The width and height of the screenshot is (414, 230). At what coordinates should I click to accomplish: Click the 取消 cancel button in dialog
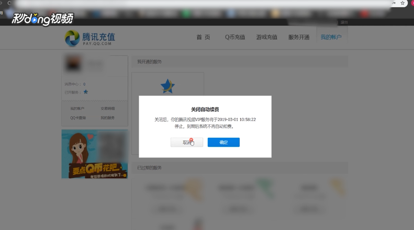tap(187, 142)
